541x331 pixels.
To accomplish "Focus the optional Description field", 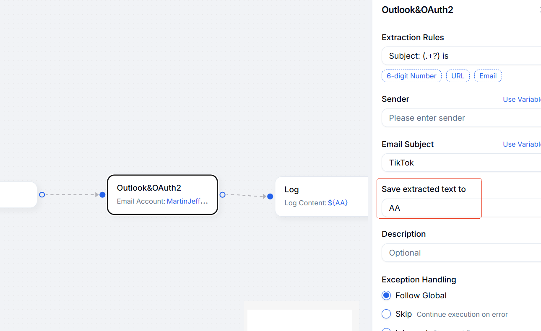I will pyautogui.click(x=461, y=253).
